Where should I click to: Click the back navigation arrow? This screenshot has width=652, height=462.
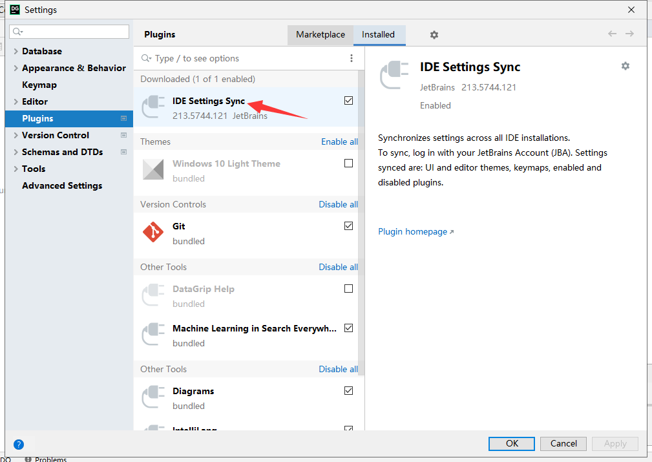click(612, 34)
